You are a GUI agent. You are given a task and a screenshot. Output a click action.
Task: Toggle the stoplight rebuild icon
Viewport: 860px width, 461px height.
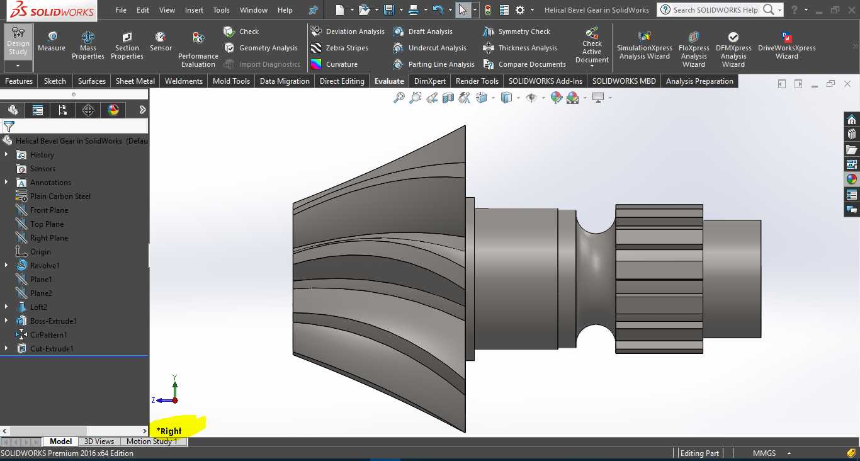487,10
